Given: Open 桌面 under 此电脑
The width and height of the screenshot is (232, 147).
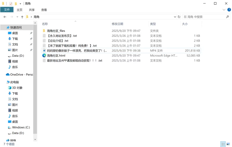Looking at the screenshot, I should pos(15,122).
